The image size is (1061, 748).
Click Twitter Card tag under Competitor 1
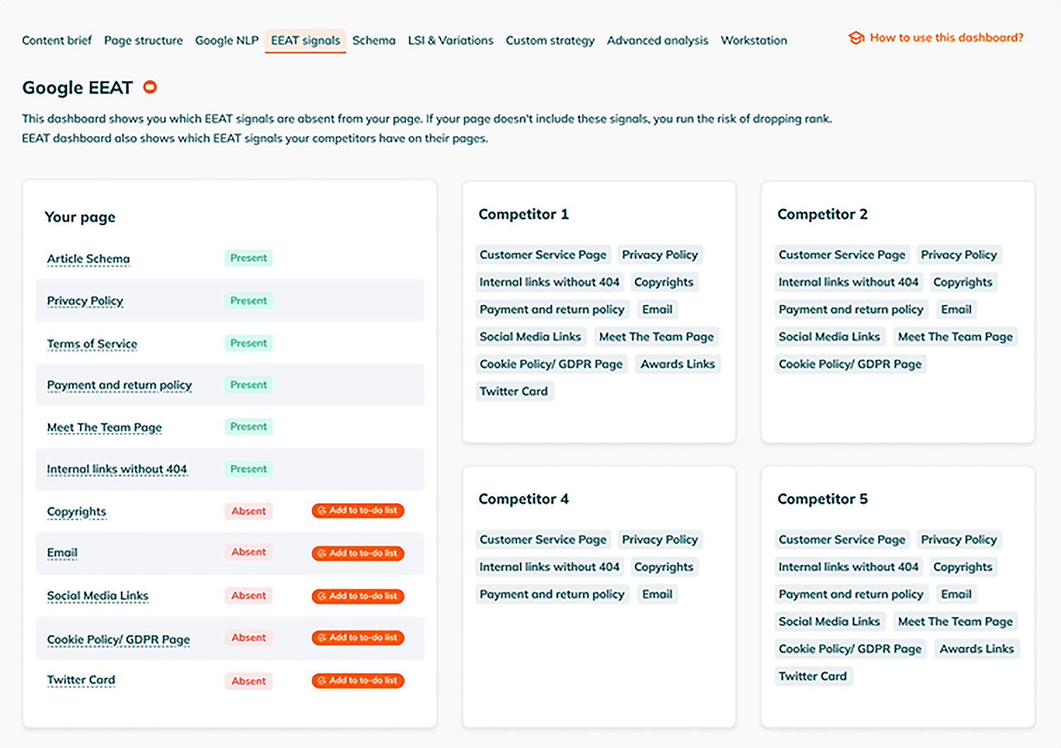(514, 391)
